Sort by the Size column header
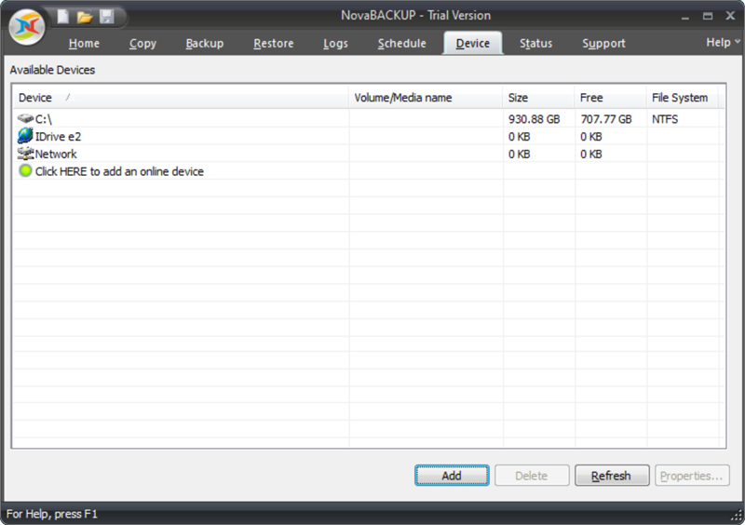Screen dimensions: 745x525 [x=539, y=98]
